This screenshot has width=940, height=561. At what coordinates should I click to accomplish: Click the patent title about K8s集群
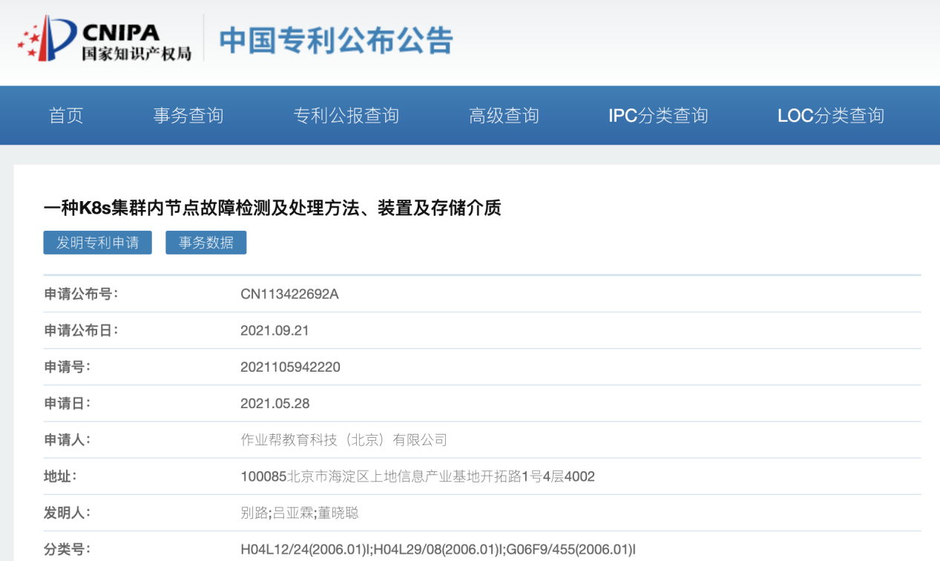(272, 209)
